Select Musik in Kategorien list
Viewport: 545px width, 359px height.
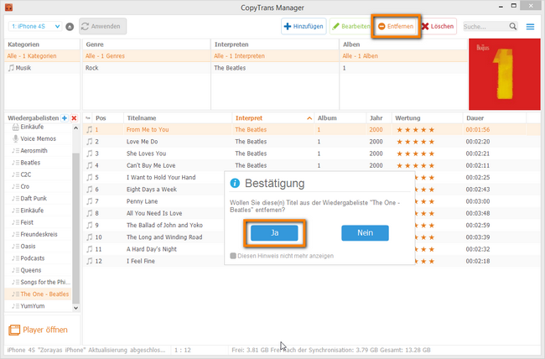coord(23,68)
